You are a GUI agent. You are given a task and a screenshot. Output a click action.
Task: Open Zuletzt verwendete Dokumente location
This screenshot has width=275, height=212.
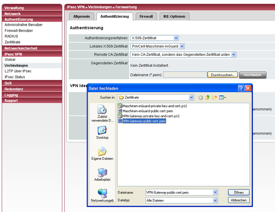(x=102, y=114)
